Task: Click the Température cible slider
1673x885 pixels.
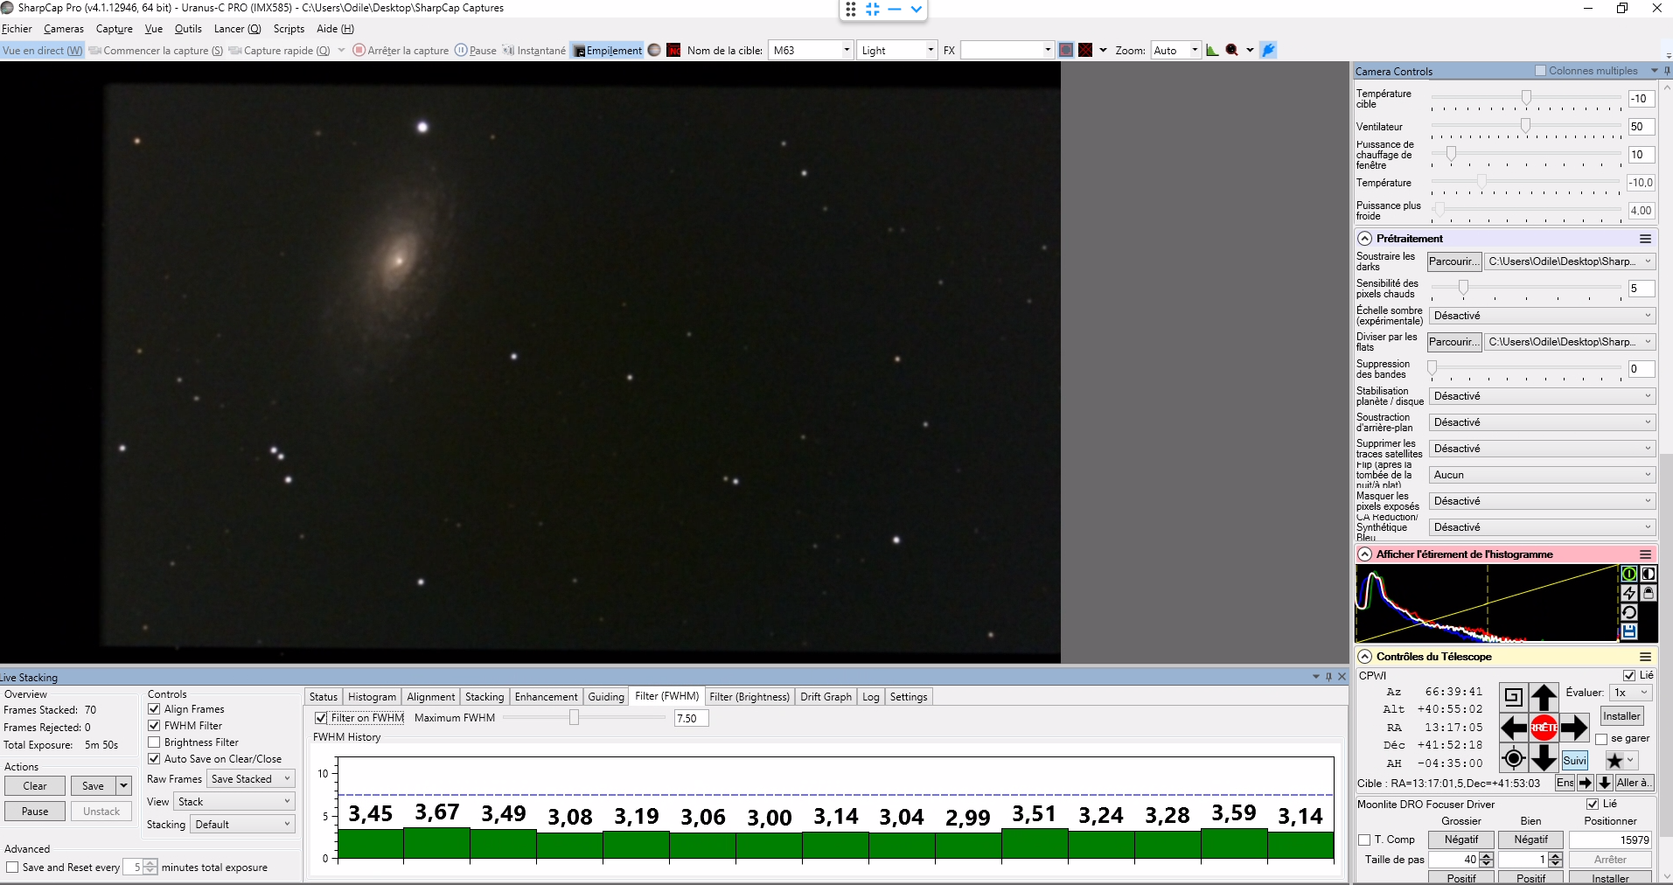Action: tap(1525, 99)
